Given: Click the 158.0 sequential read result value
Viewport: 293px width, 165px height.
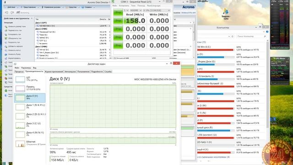Looking at the screenshot, I should [x=135, y=21].
